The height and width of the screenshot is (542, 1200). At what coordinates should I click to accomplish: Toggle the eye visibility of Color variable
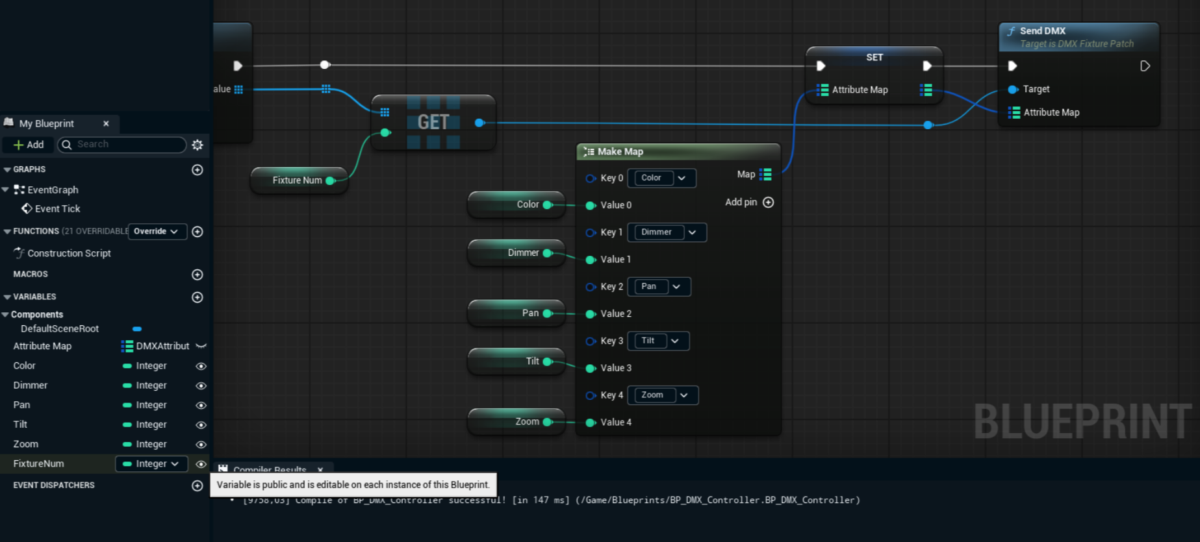[x=201, y=366]
